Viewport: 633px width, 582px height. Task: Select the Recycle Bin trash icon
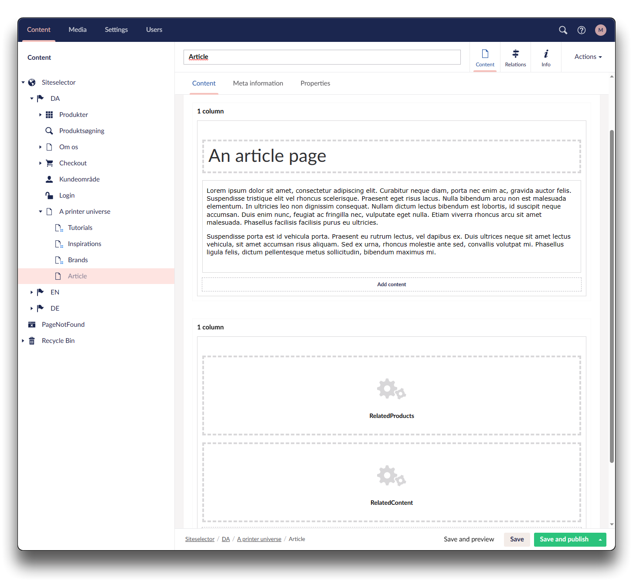[32, 341]
